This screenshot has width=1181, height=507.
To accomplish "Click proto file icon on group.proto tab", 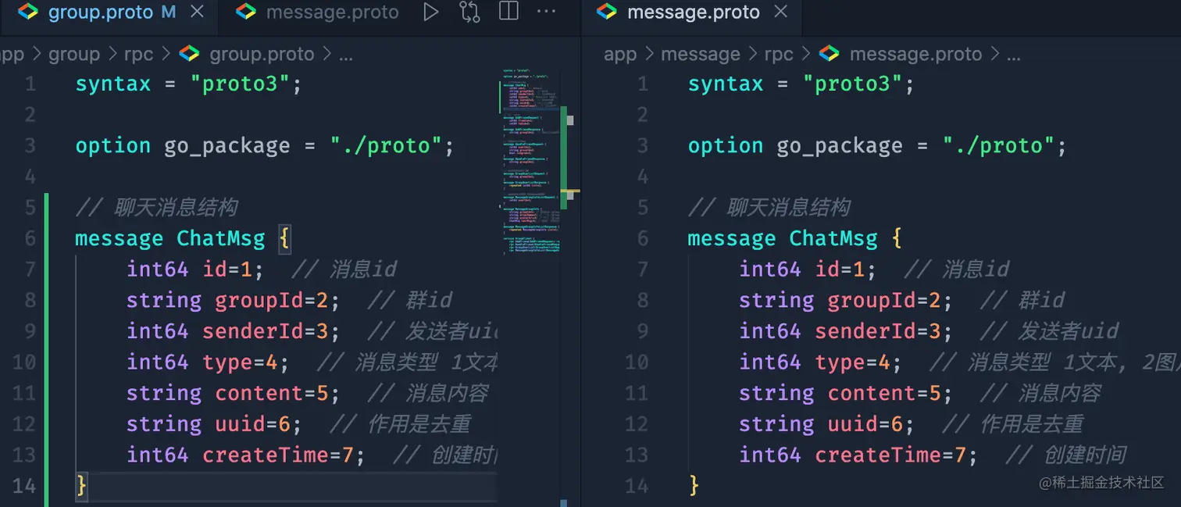I will click(x=28, y=12).
